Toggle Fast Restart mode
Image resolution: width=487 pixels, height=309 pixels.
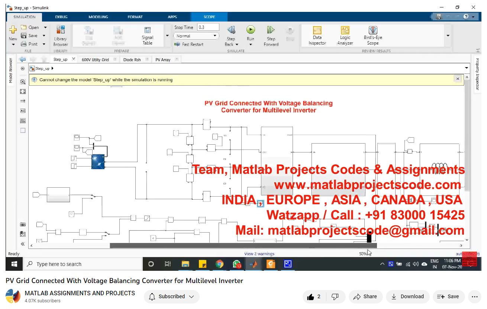pyautogui.click(x=189, y=45)
